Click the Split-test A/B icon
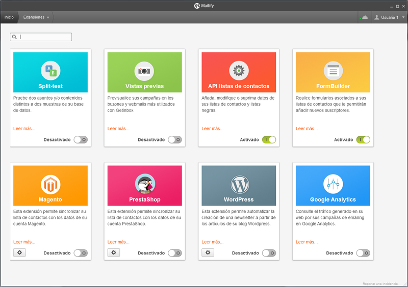The width and height of the screenshot is (408, 287). pyautogui.click(x=50, y=71)
